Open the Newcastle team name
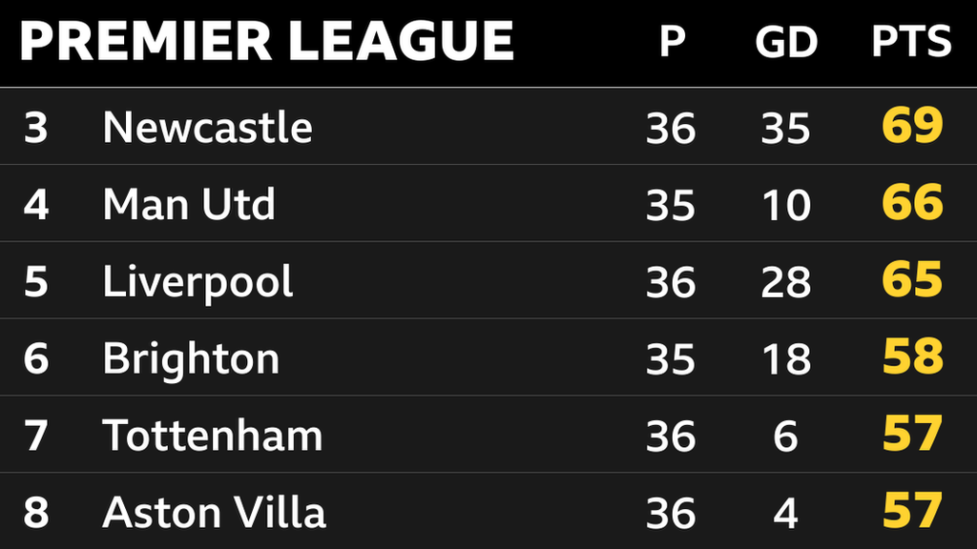 207,127
